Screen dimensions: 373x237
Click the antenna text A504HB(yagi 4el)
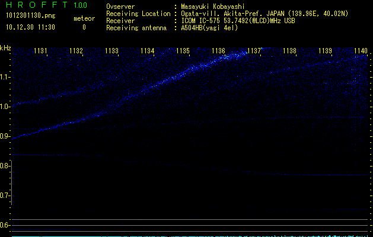tap(209, 28)
